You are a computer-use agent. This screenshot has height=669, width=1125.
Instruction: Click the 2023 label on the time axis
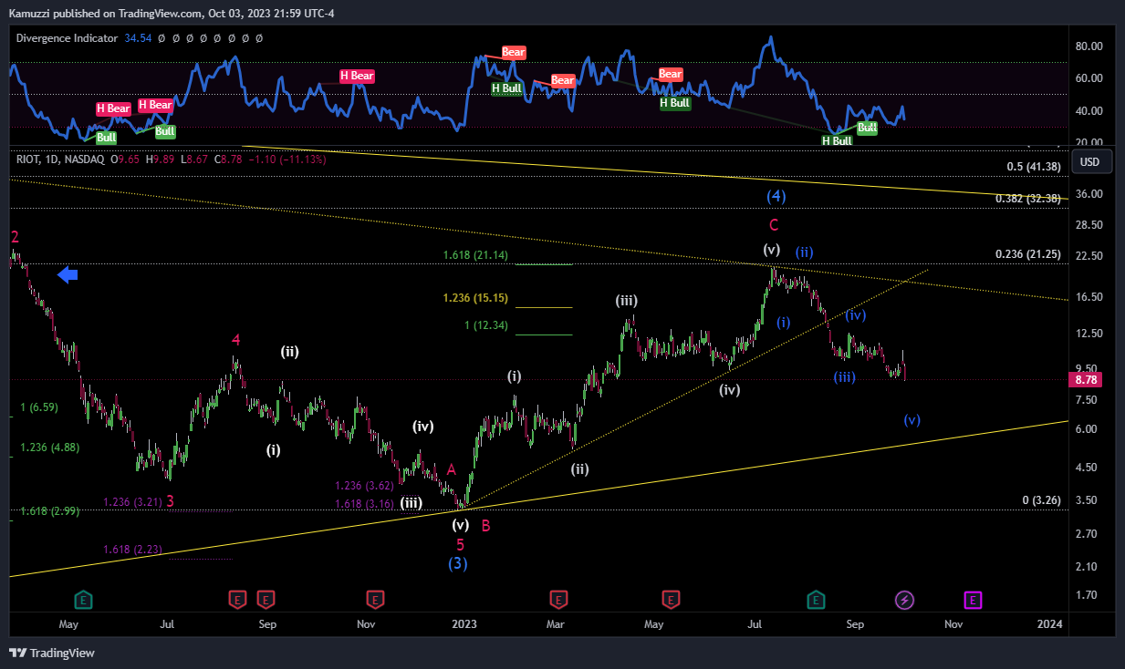pos(464,624)
